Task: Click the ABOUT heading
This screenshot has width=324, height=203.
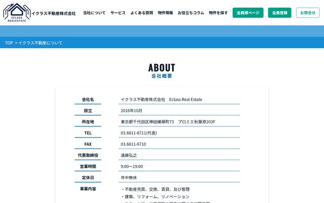Action: click(x=162, y=67)
